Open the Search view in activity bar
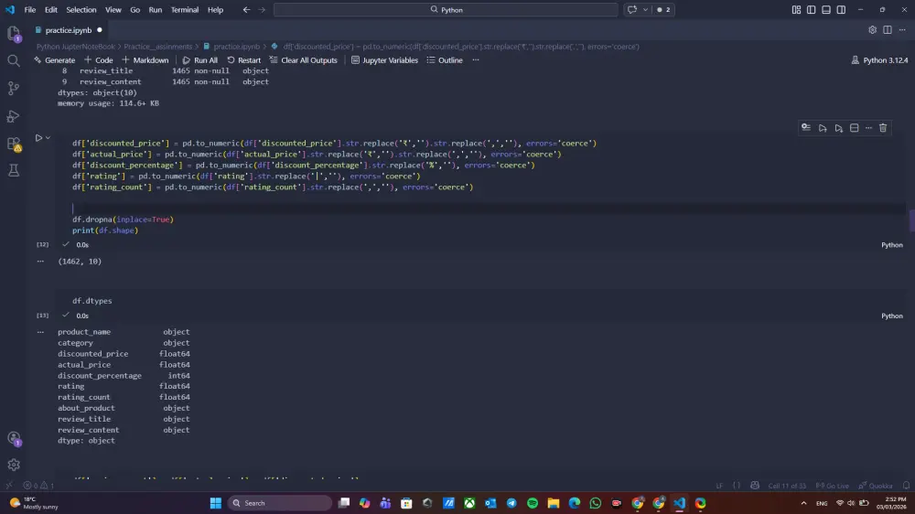Screen dimensions: 915x514 click(14, 60)
